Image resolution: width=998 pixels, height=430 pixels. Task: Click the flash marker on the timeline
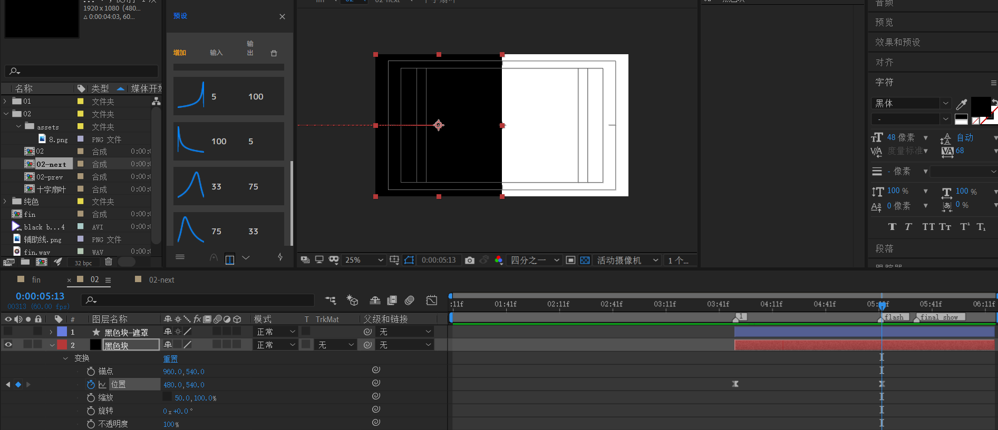click(894, 317)
